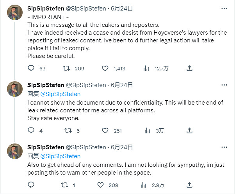Retweet the first tweet with 209 retweets
The width and height of the screenshot is (235, 194).
(x=67, y=68)
